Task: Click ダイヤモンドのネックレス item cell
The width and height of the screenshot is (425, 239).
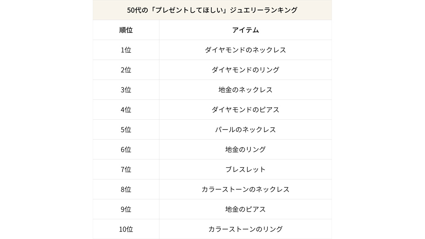Action: click(x=245, y=50)
